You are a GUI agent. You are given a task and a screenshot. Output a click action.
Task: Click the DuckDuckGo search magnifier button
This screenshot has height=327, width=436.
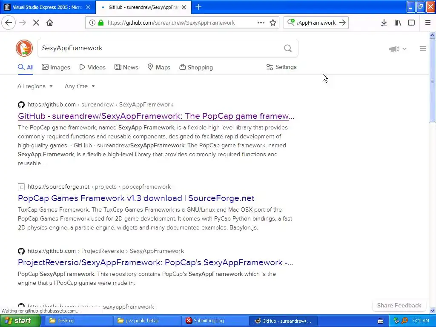[288, 49]
